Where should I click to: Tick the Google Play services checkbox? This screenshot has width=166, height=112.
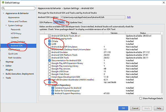(50, 69)
